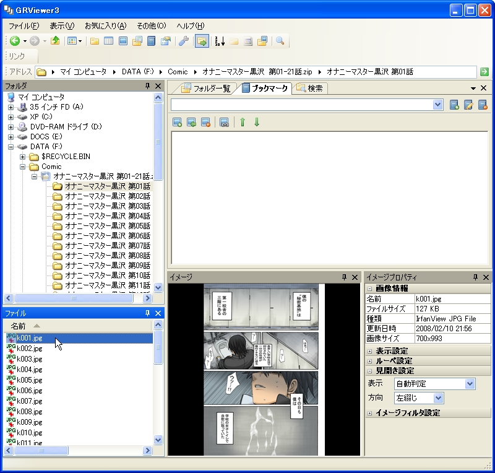The image size is (495, 473).
Task: Open the bookmark group combo box dropdown
Action: point(437,105)
